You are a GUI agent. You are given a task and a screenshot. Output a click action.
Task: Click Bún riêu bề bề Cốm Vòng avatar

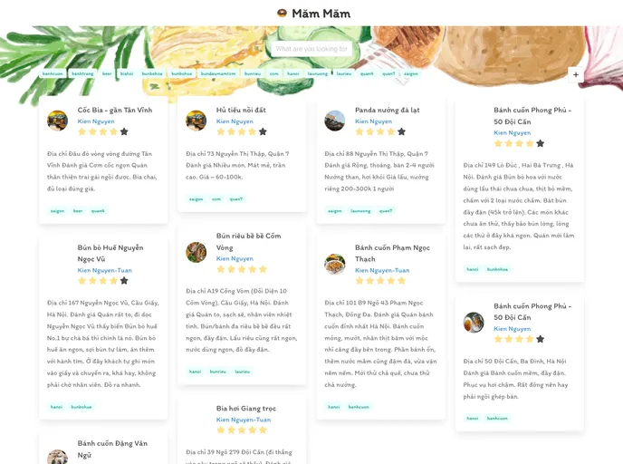[196, 252]
